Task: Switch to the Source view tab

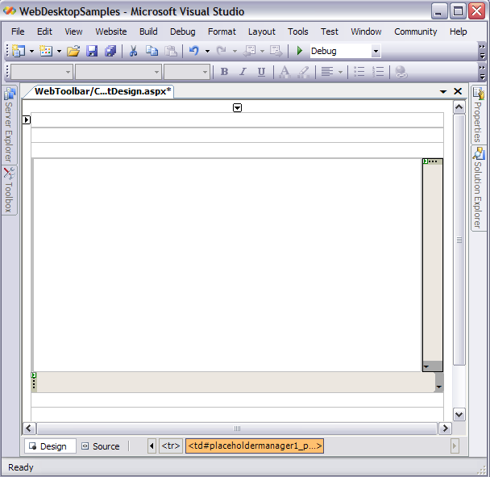Action: pyautogui.click(x=100, y=446)
